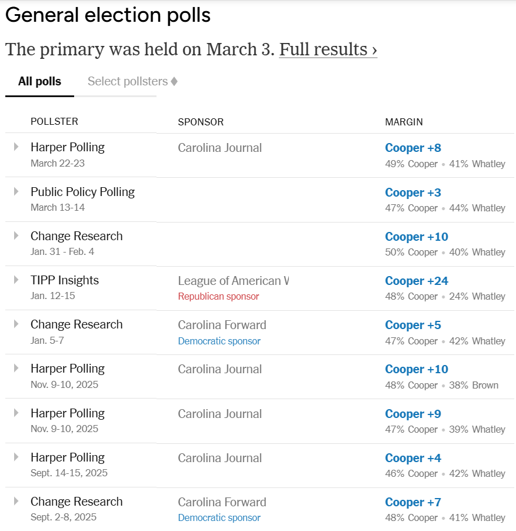Viewport: 516px width, 531px height.
Task: Open the Select pollsters dropdown
Action: pyautogui.click(x=132, y=81)
